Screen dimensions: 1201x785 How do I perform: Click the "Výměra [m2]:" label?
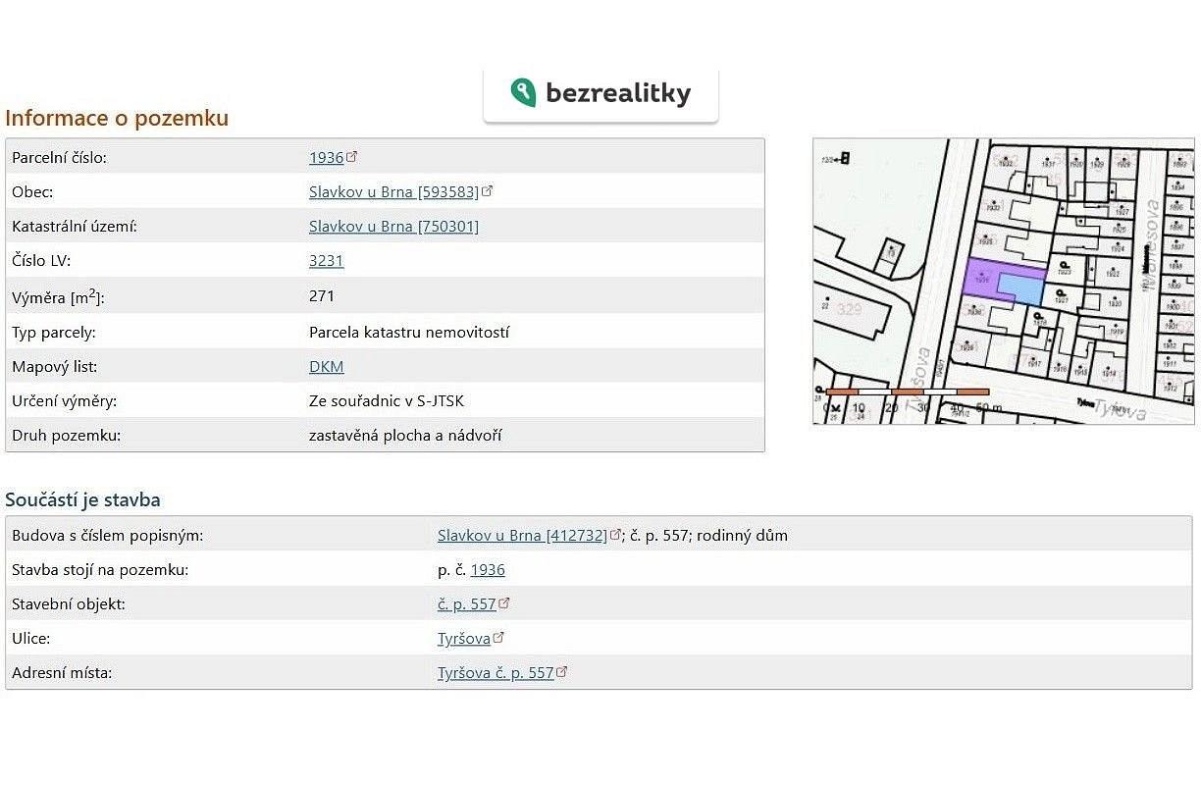click(58, 296)
